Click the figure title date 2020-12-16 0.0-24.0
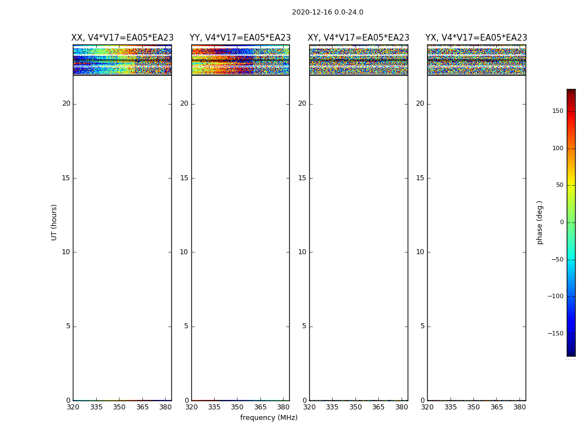Viewport: 584px width, 445px height. tap(327, 12)
